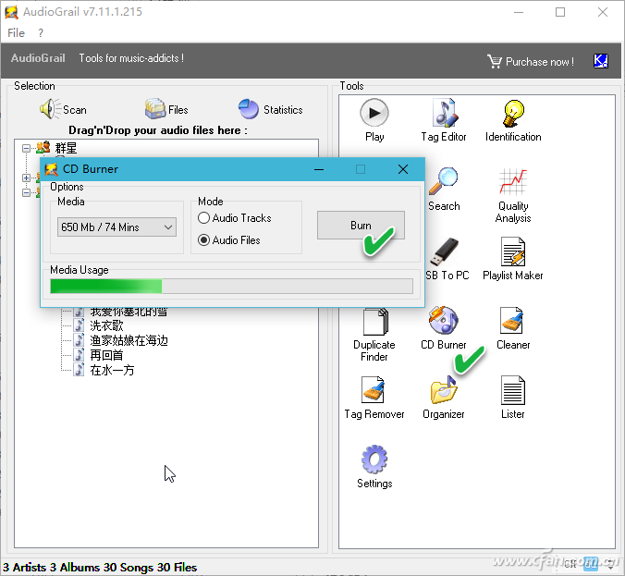Launch the USB To PC tool
Image resolution: width=625 pixels, height=576 pixels.
(x=447, y=259)
